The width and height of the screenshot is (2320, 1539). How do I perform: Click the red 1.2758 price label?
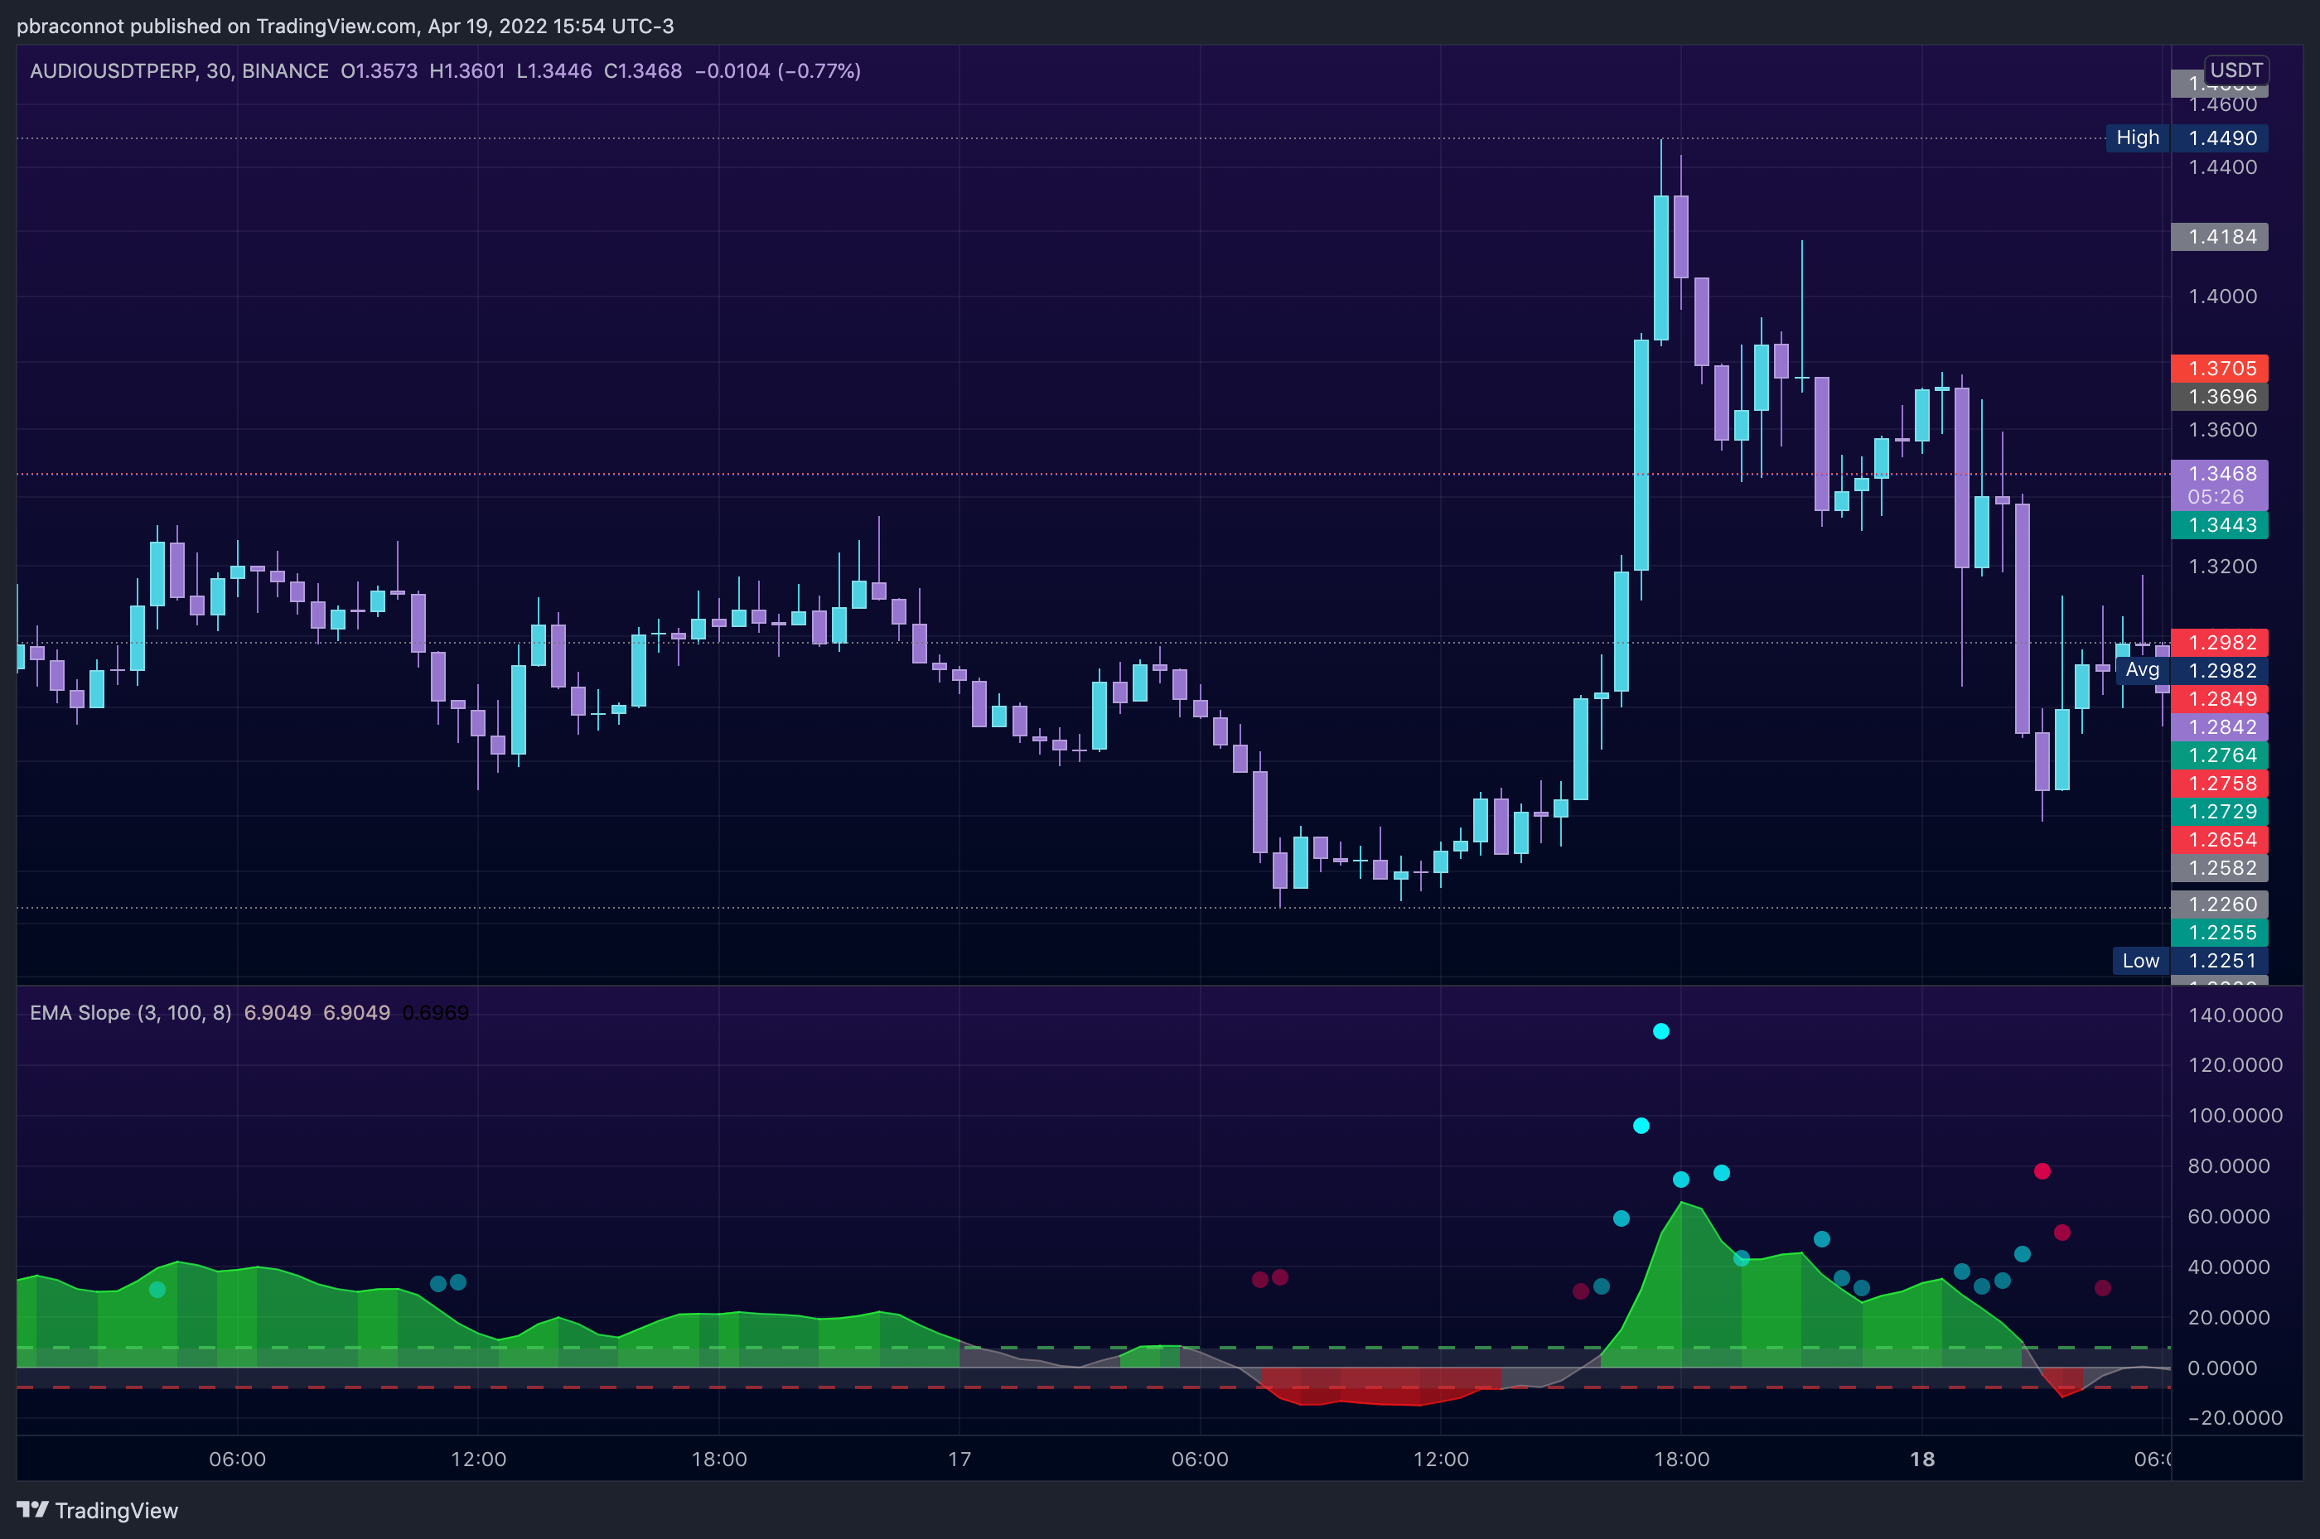pos(2220,784)
